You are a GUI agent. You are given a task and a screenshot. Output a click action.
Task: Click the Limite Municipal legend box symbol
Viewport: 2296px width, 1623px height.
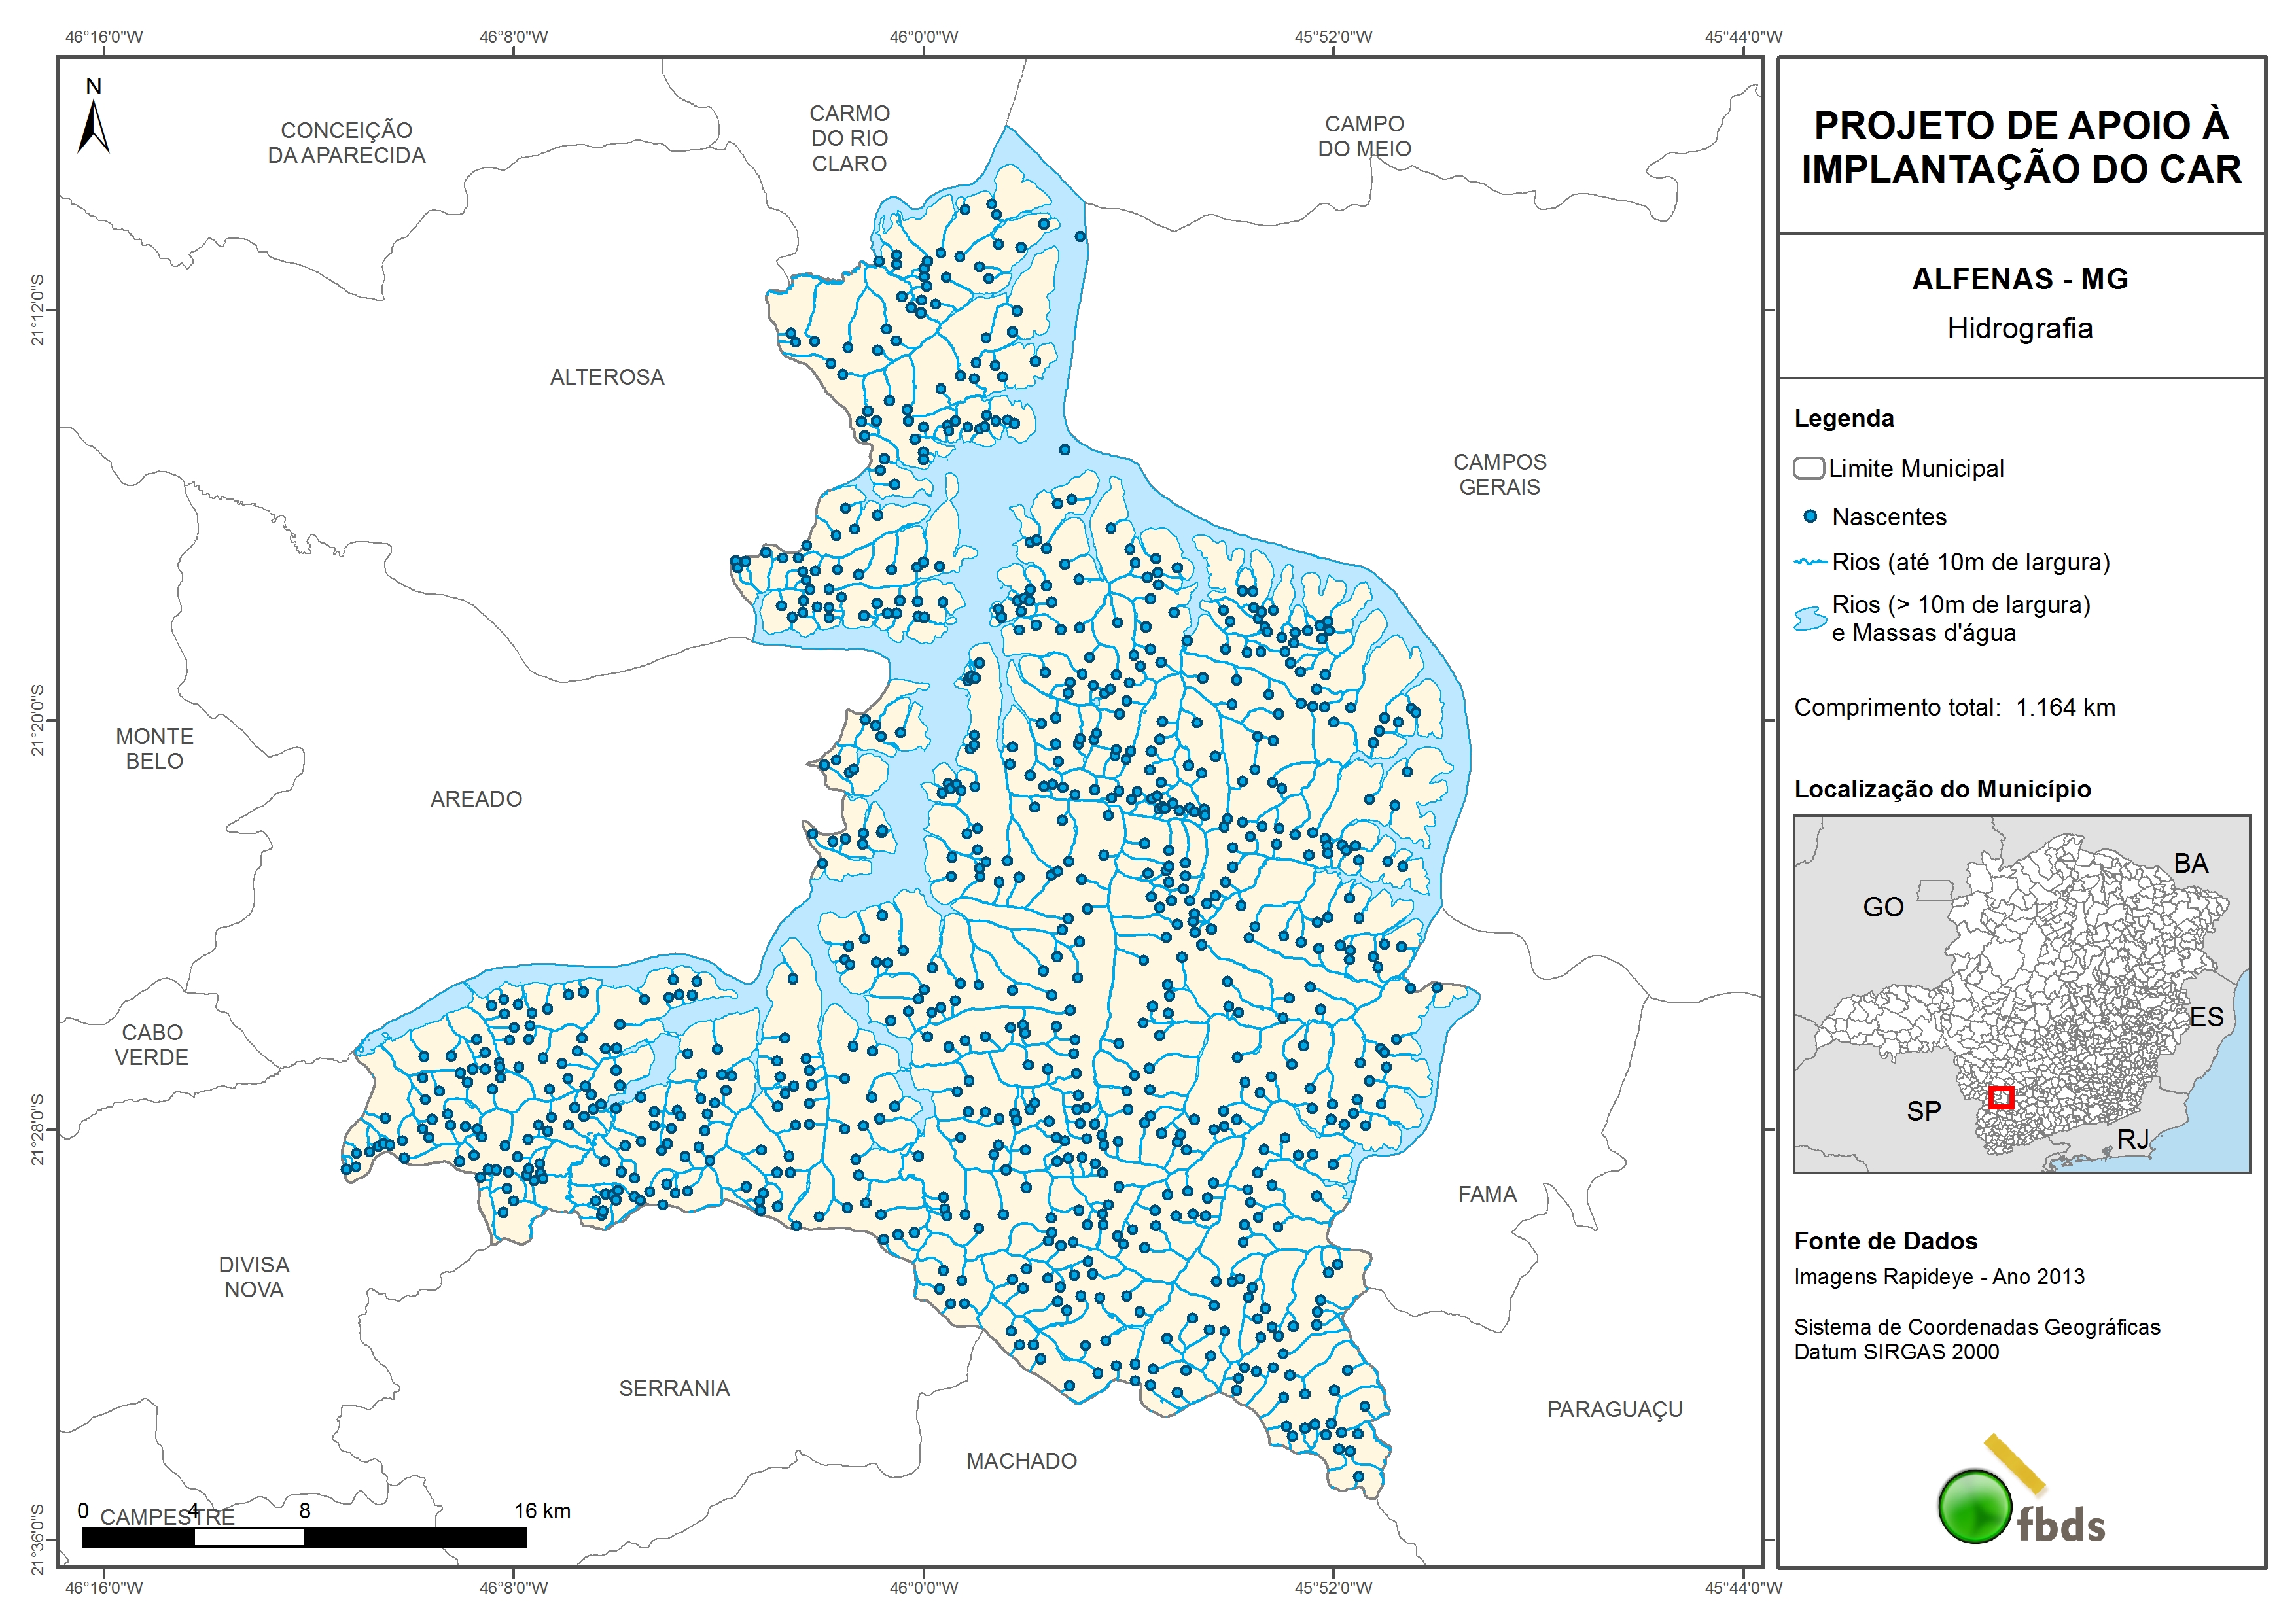(x=1808, y=468)
